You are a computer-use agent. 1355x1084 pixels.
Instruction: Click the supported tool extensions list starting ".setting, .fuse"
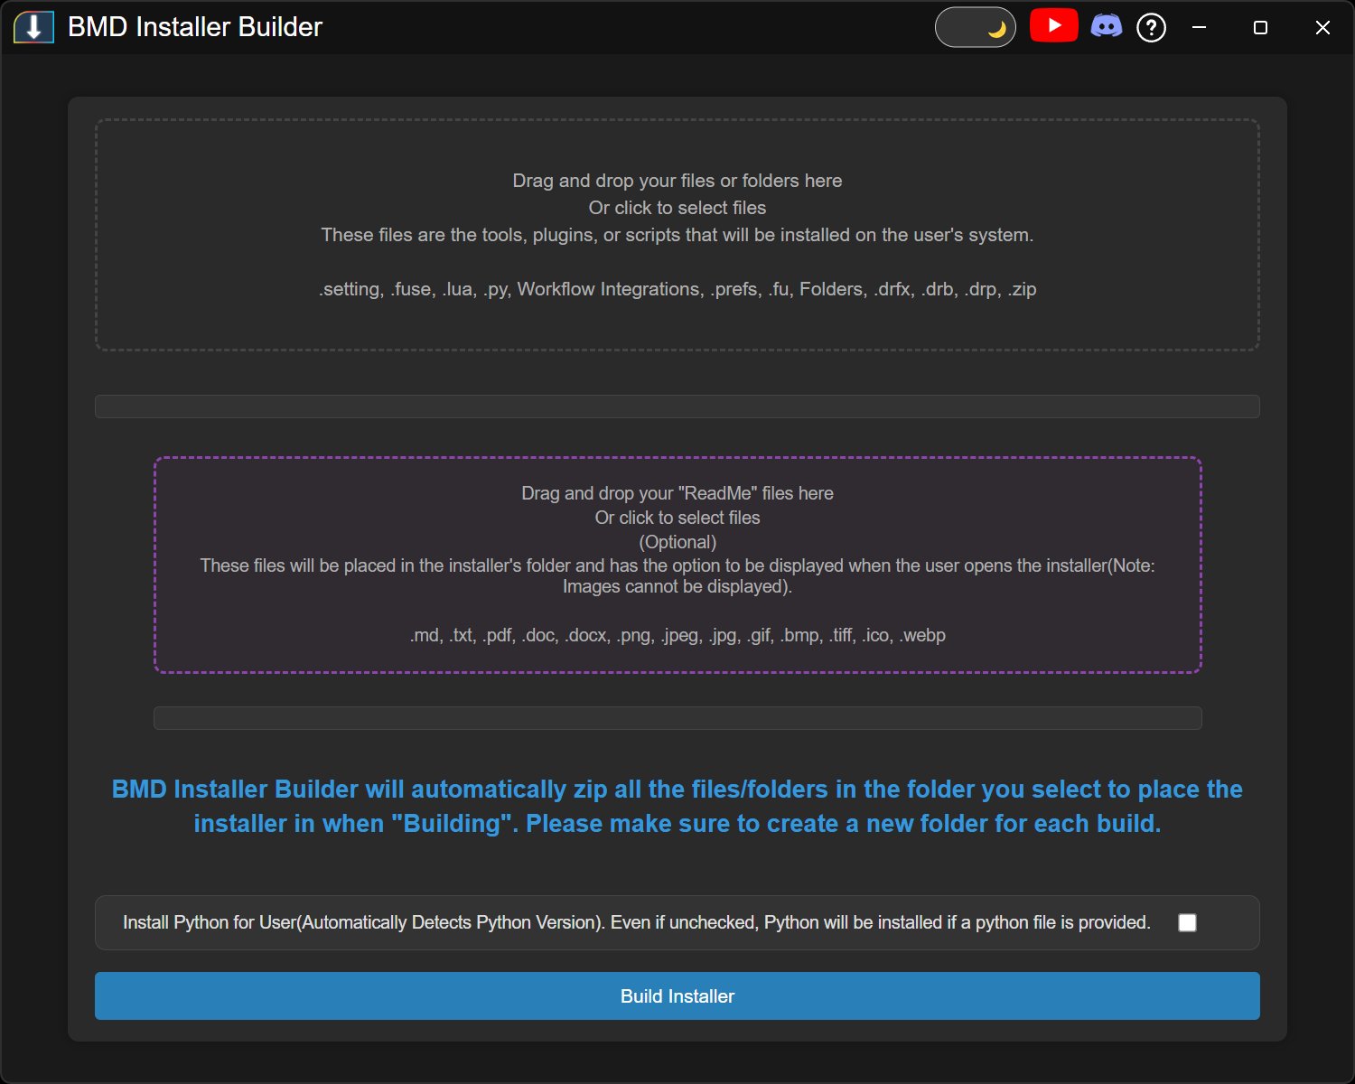(677, 289)
